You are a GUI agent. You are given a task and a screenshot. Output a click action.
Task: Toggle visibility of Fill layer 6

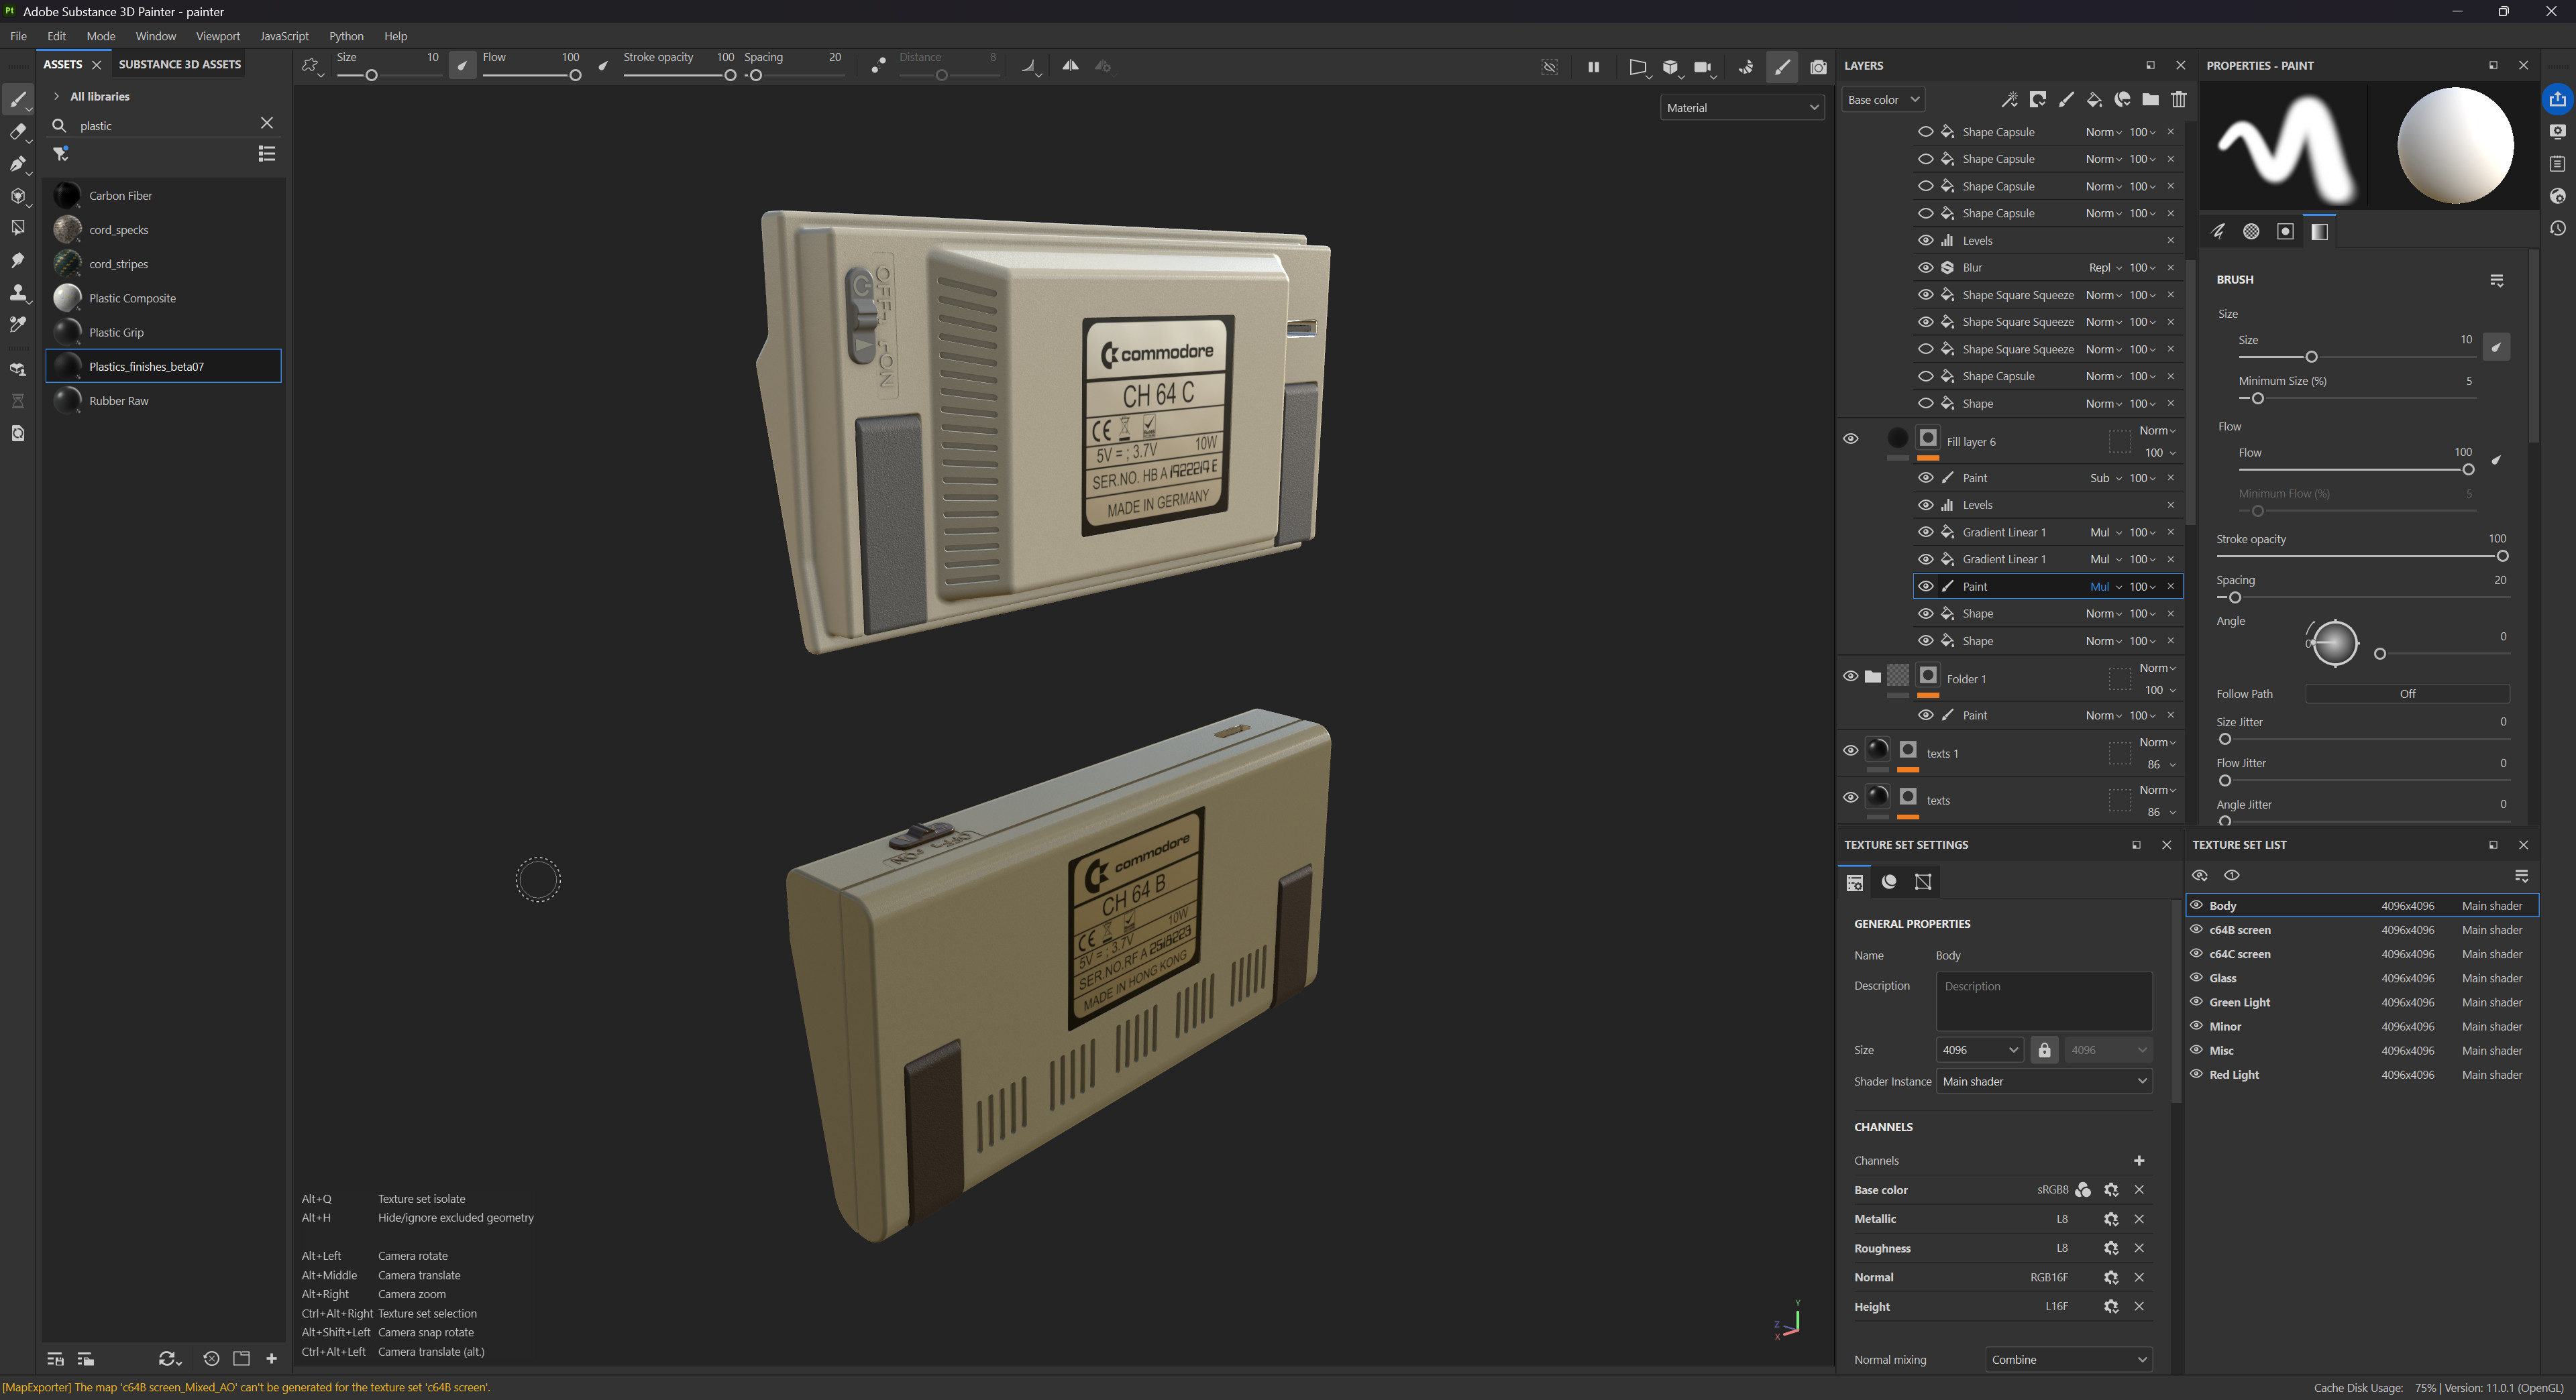pos(1850,439)
